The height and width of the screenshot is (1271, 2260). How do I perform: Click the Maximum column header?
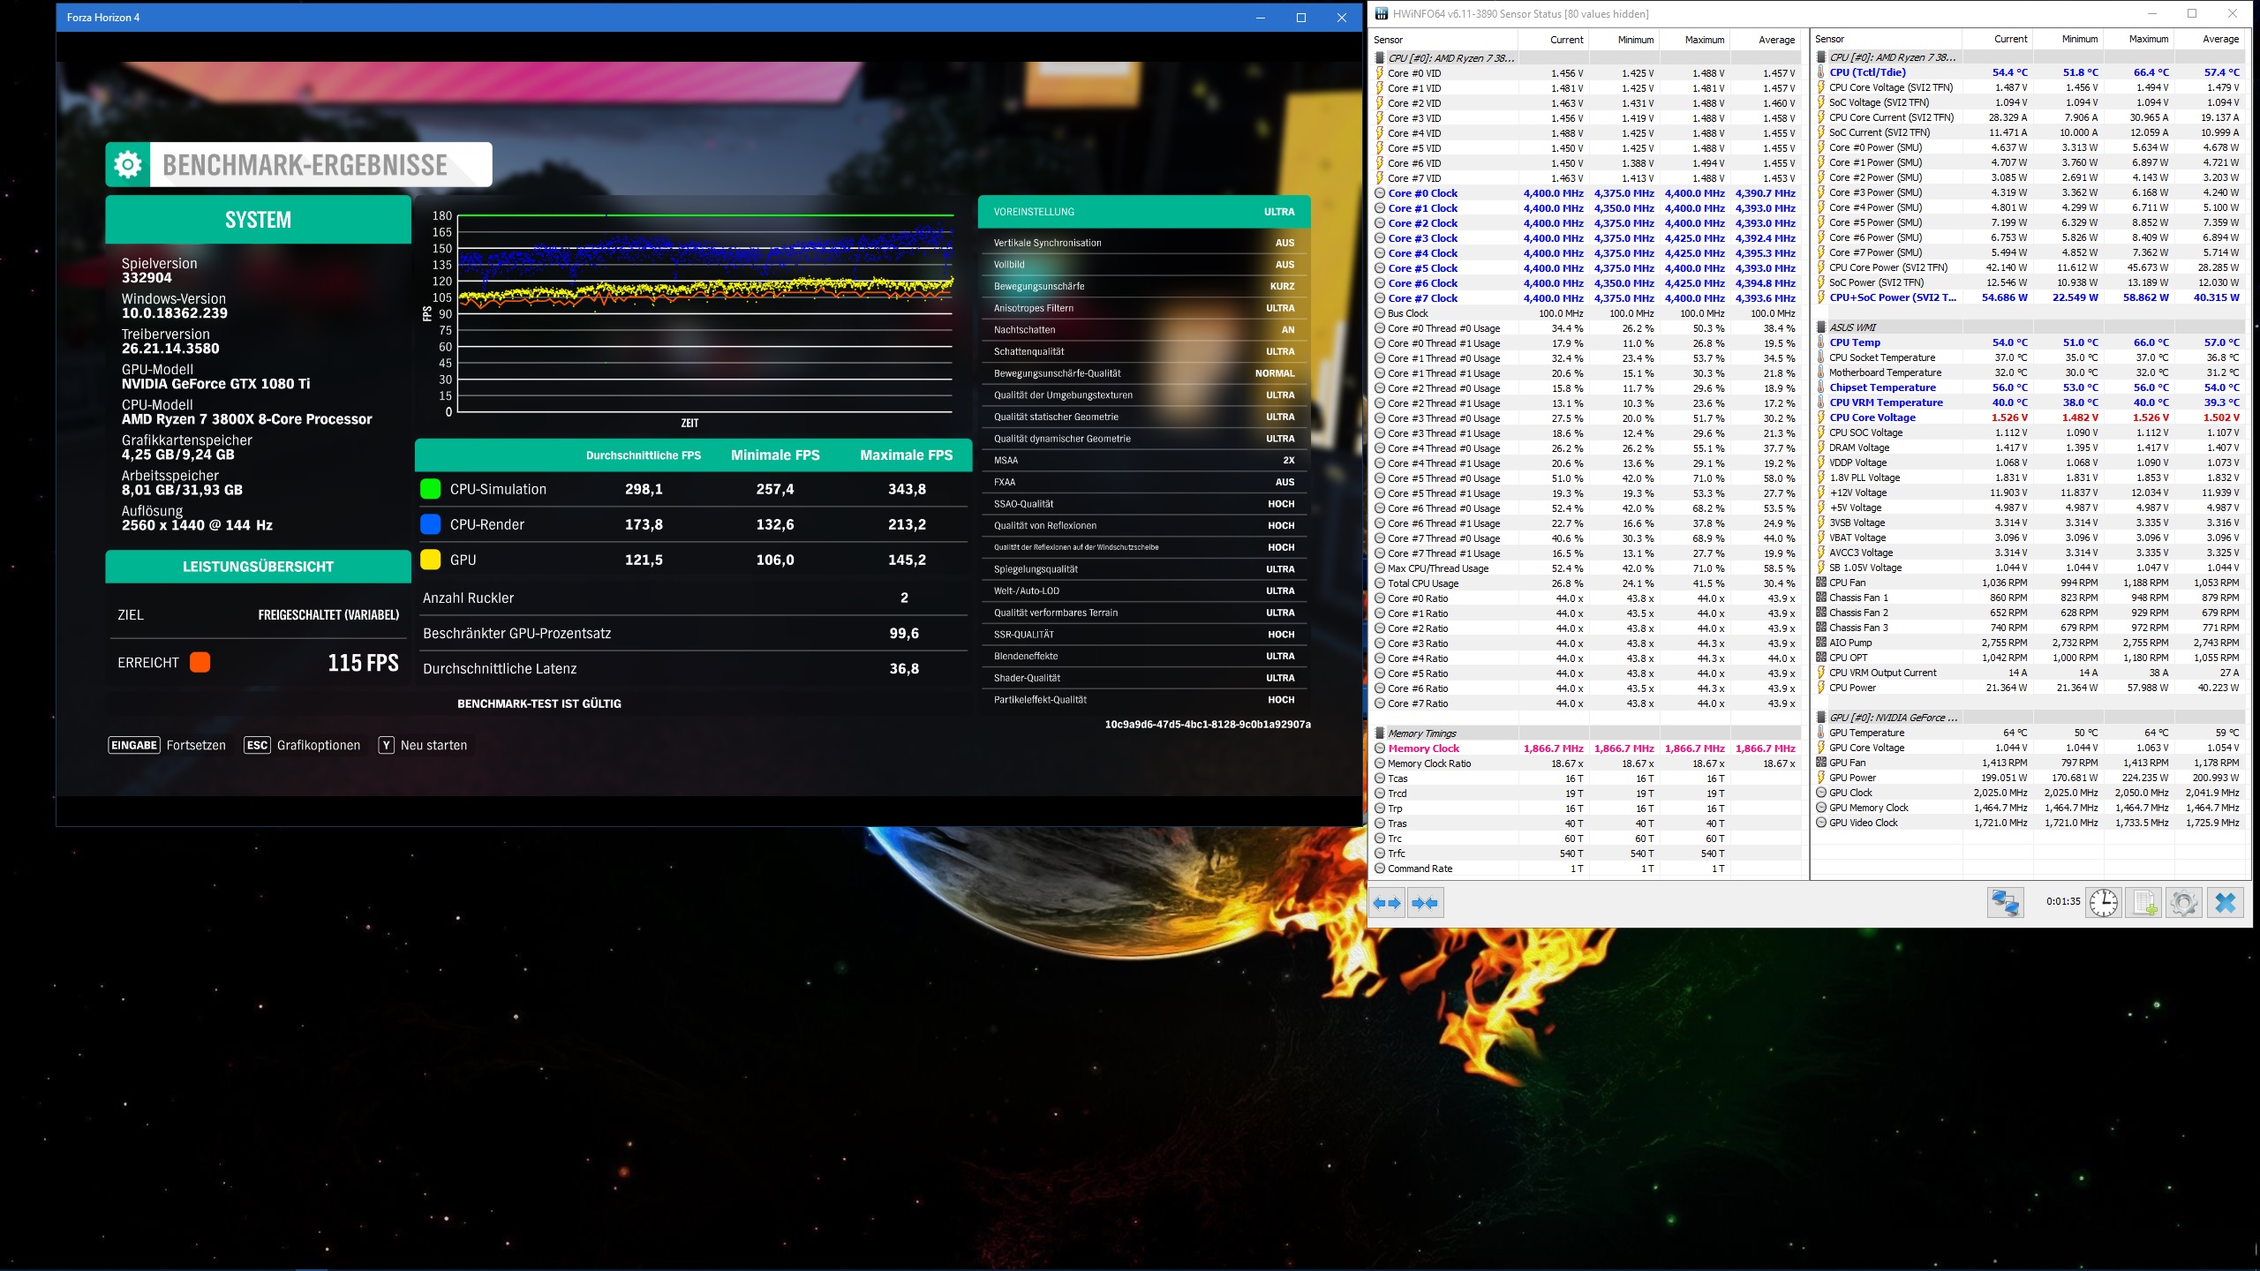pos(1703,40)
